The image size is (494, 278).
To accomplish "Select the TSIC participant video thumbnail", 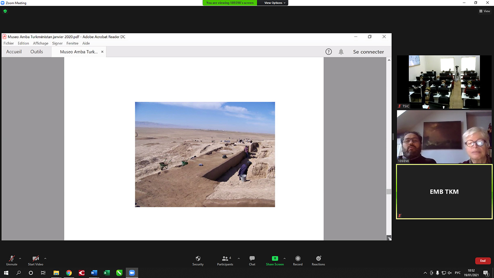I will (444, 82).
